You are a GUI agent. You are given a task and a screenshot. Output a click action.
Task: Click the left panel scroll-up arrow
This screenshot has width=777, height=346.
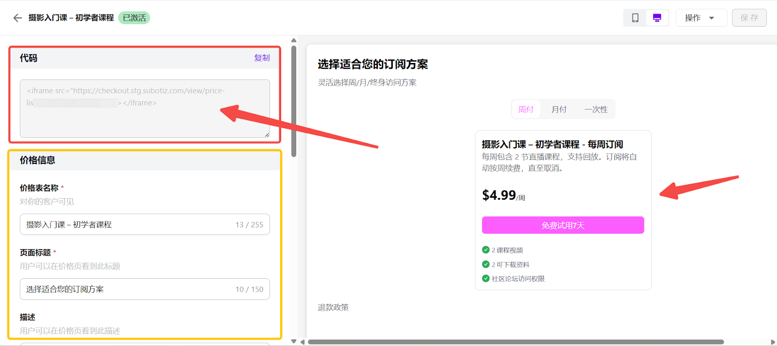pyautogui.click(x=294, y=40)
